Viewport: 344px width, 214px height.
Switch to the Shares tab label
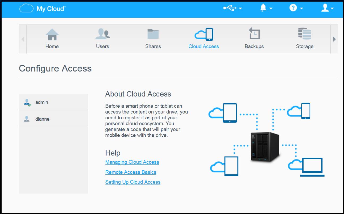tap(153, 46)
